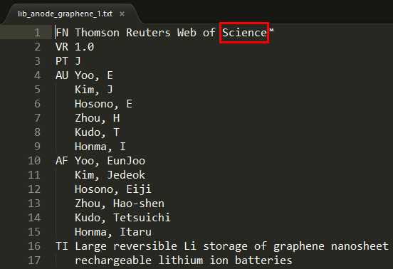Place cursor on word Thomson

[98, 33]
